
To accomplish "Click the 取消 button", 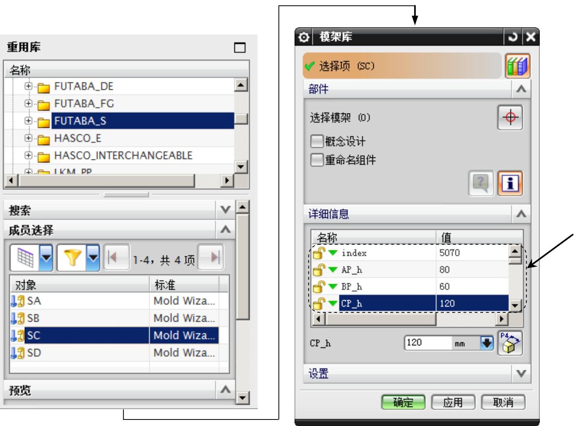I will point(503,403).
